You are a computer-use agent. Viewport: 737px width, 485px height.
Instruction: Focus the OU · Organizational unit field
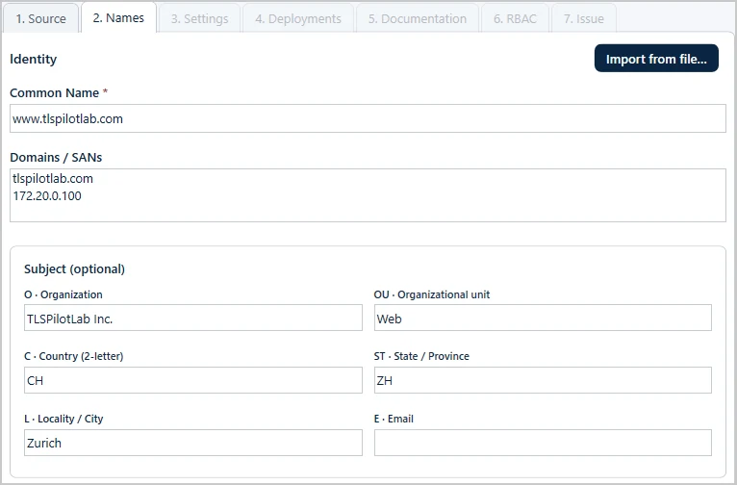point(543,318)
